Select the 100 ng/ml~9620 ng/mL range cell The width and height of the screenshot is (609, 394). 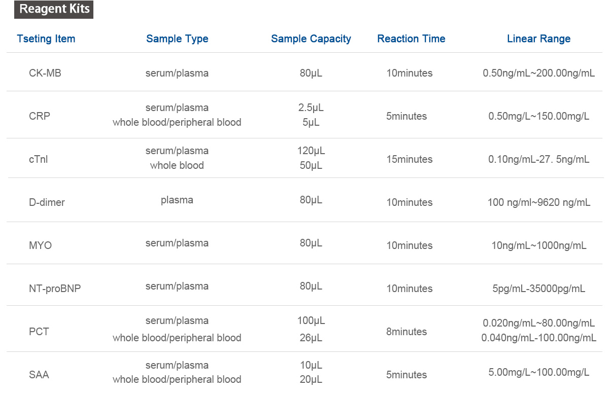click(538, 202)
